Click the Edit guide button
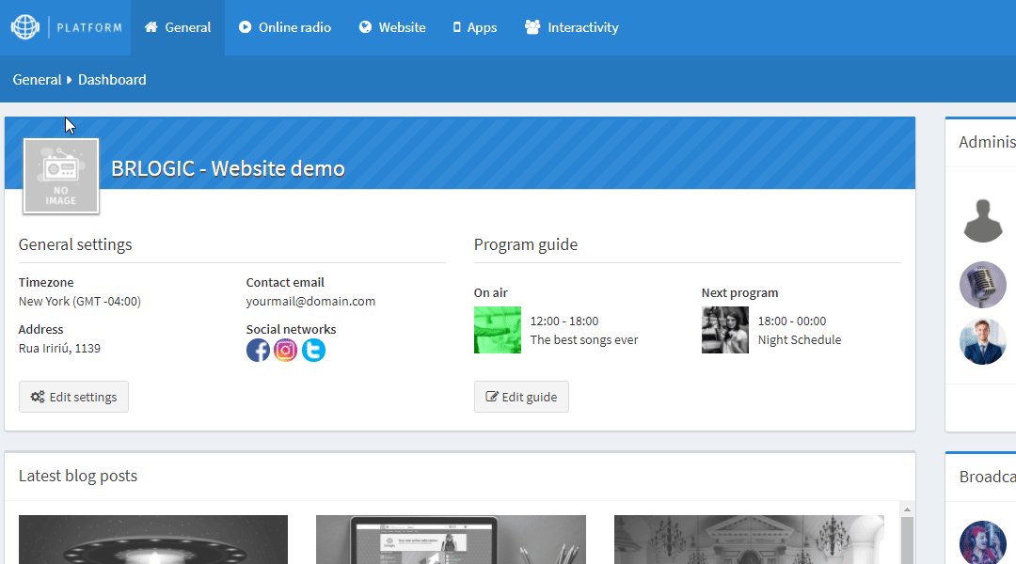This screenshot has width=1016, height=564. pos(521,397)
